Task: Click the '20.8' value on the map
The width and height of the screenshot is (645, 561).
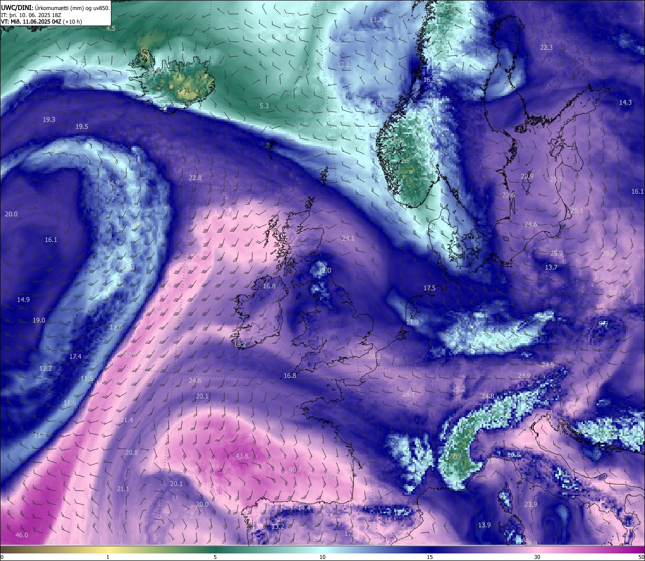Action: coord(132,453)
